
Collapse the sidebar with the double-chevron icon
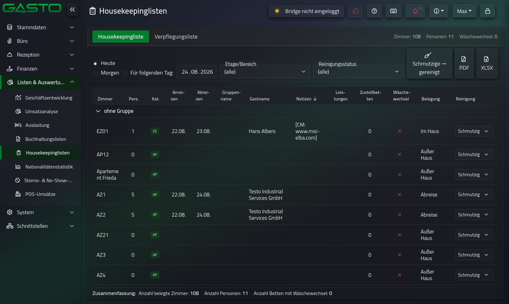tap(72, 10)
